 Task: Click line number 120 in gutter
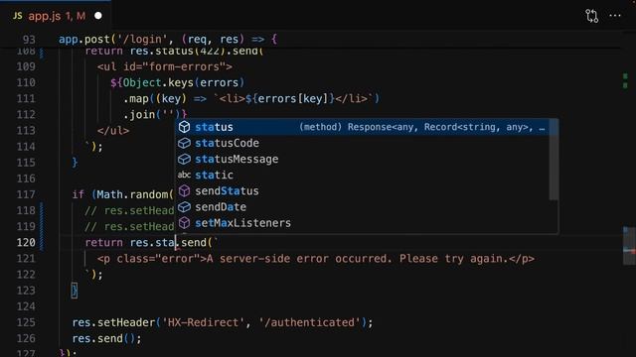26,242
